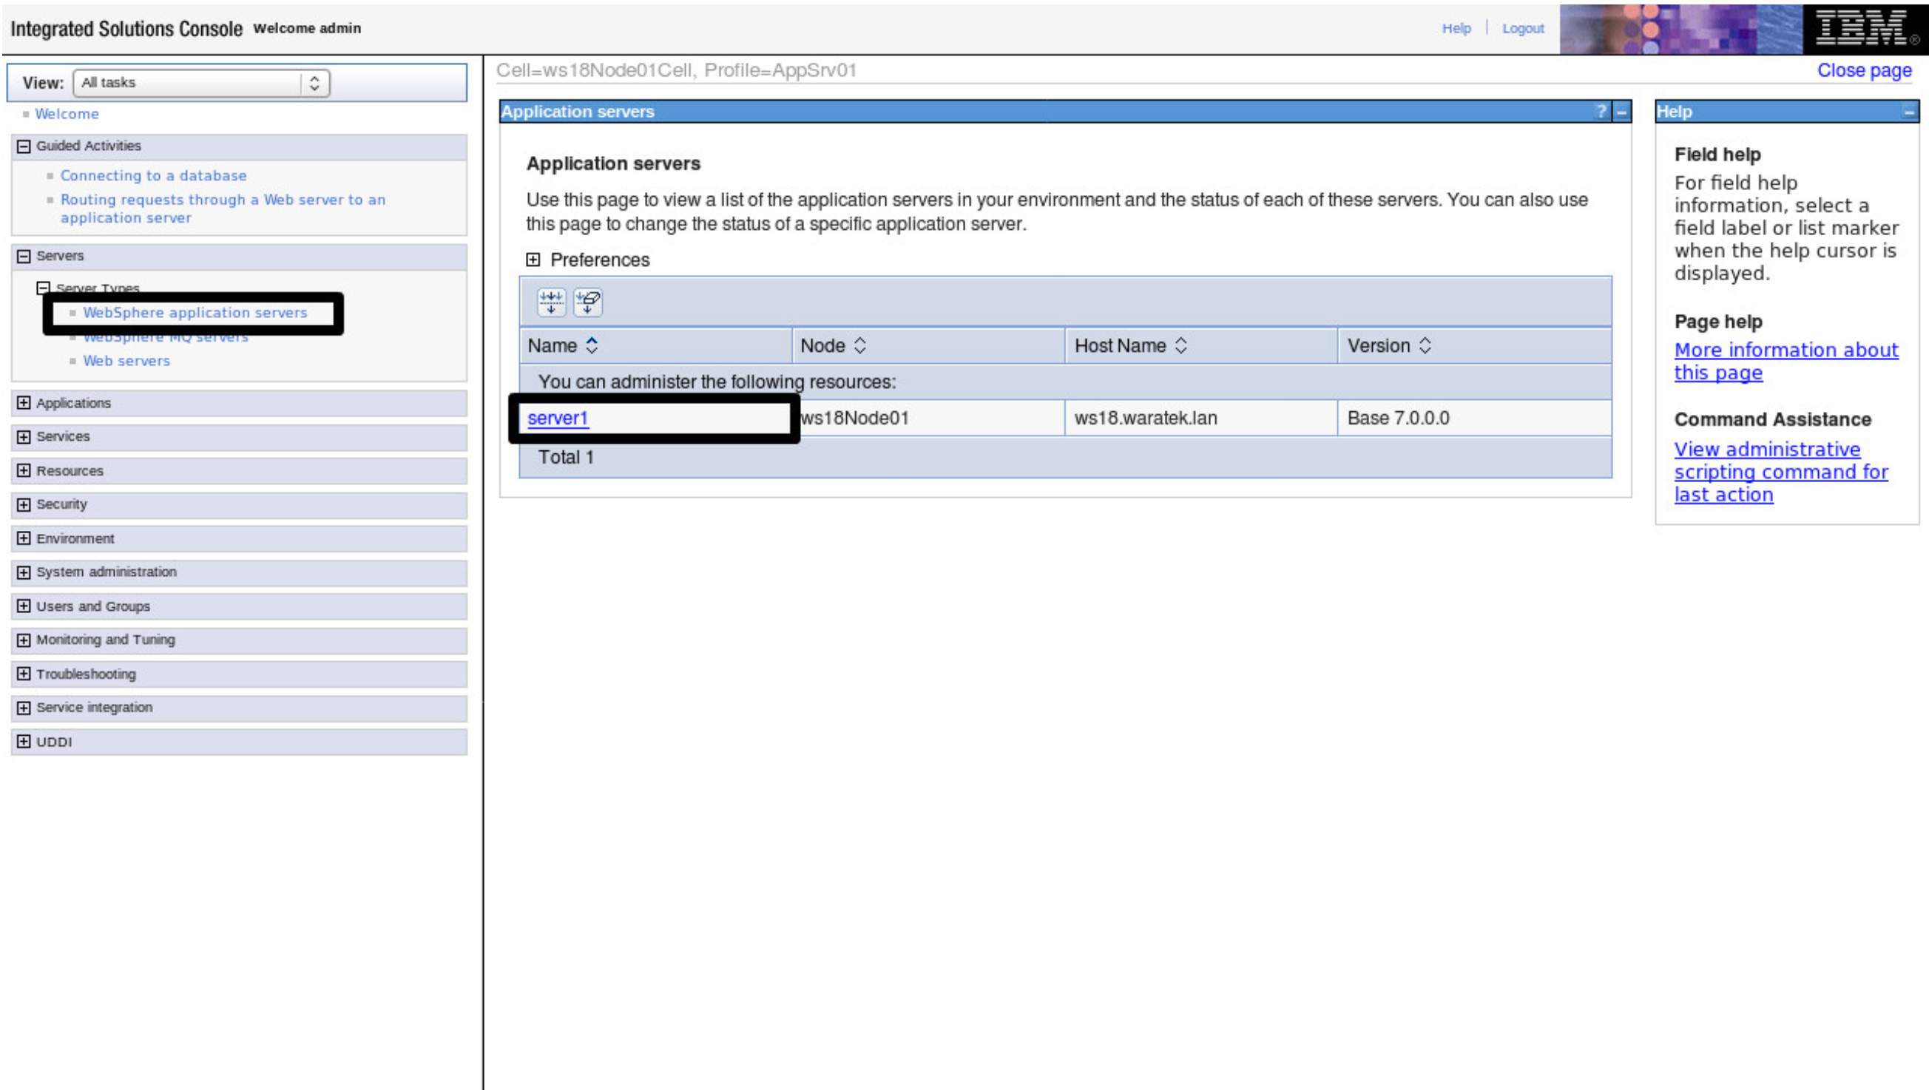The height and width of the screenshot is (1090, 1929).
Task: Expand the Services section
Action: coord(24,436)
